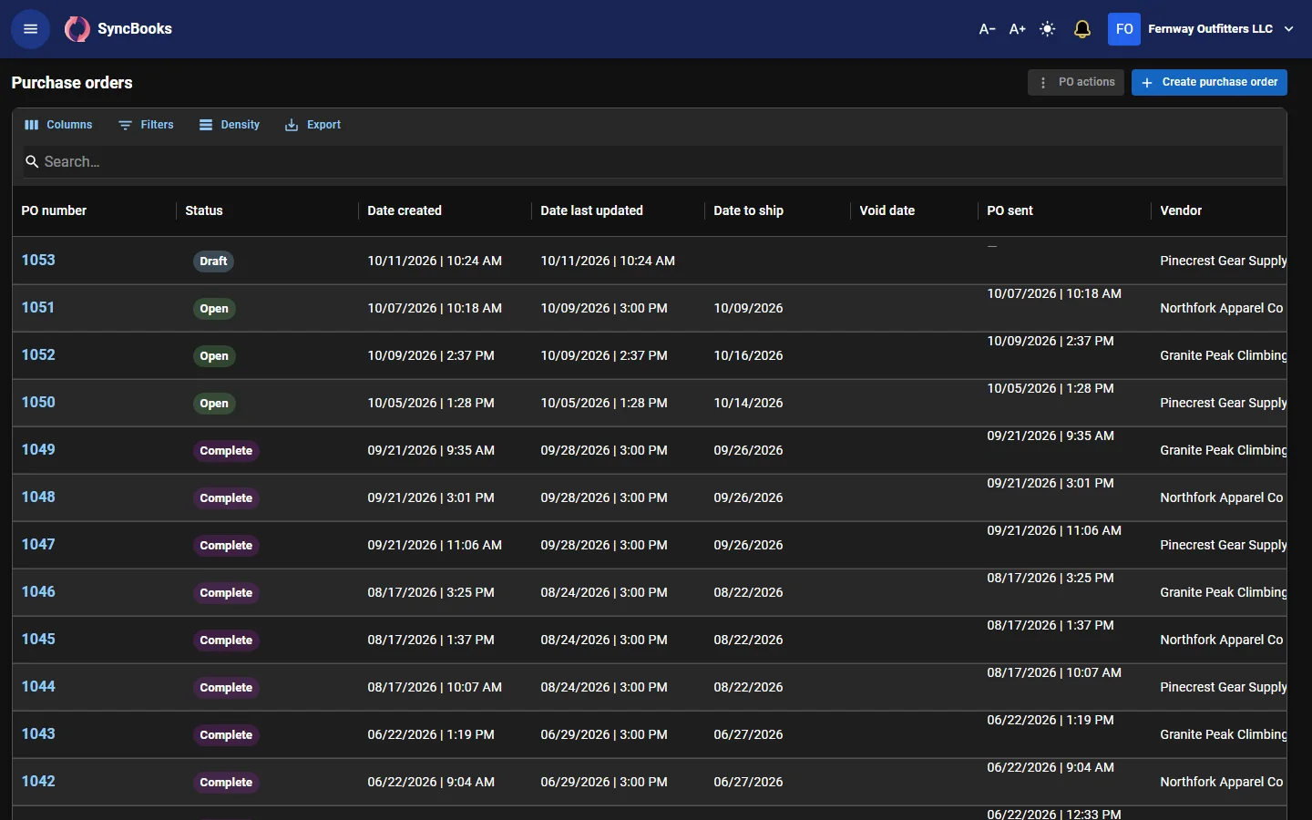Viewport: 1312px width, 820px height.
Task: Sort by Date created column
Action: [x=405, y=210]
